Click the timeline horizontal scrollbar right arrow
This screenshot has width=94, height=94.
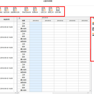coord(88,93)
